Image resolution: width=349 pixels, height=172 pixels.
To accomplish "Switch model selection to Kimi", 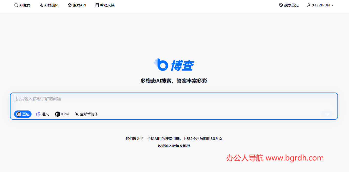I will [62, 114].
